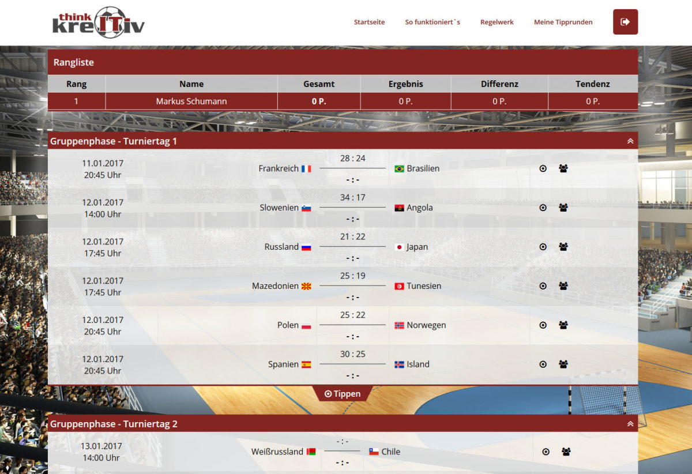Show group tips icon for Weißrussland vs Chile
Viewport: 692px width, 474px height.
click(x=566, y=452)
